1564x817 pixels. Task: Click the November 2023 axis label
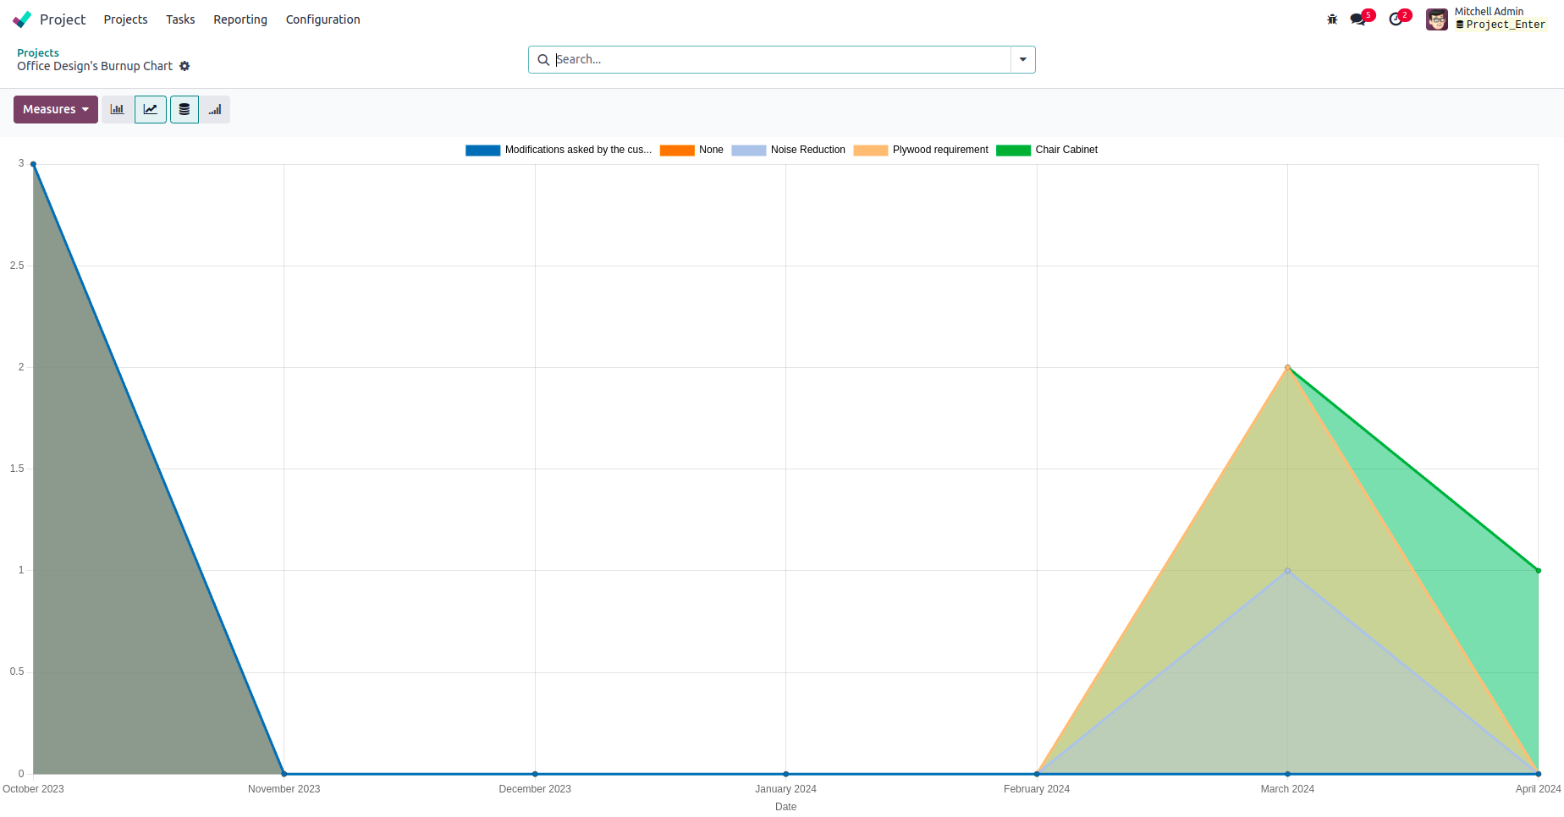[284, 789]
